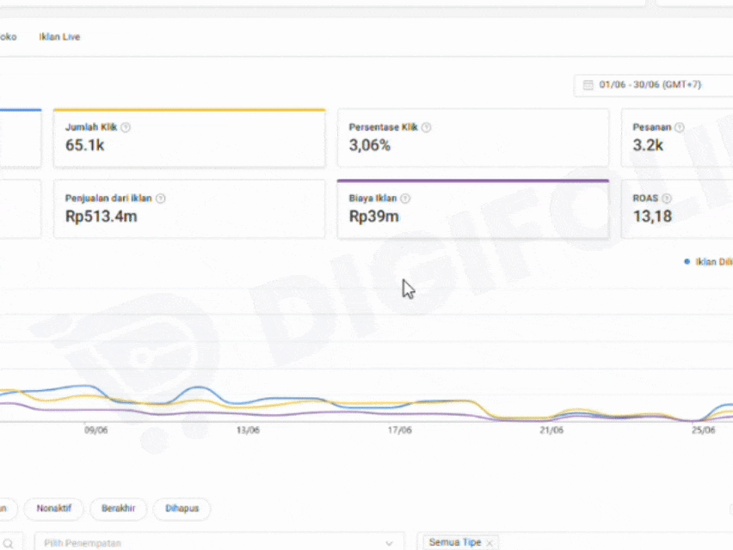Viewport: 733px width, 550px height.
Task: Click the blue chart legend dot
Action: [687, 261]
